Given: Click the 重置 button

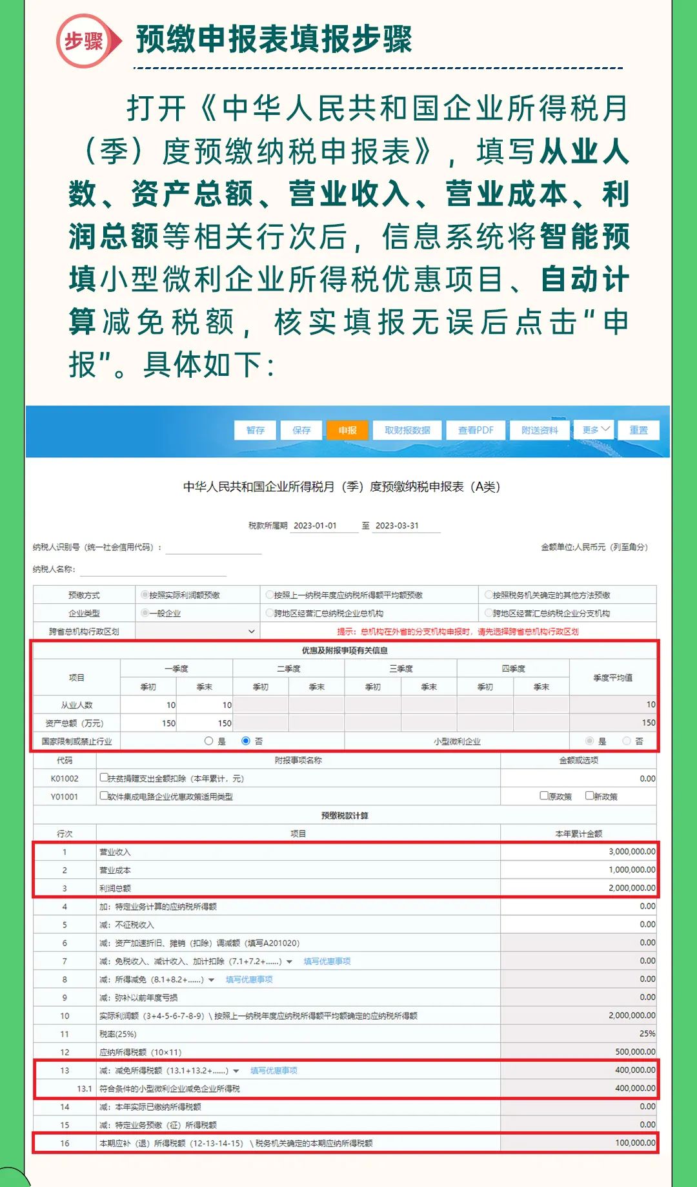Looking at the screenshot, I should click(638, 430).
